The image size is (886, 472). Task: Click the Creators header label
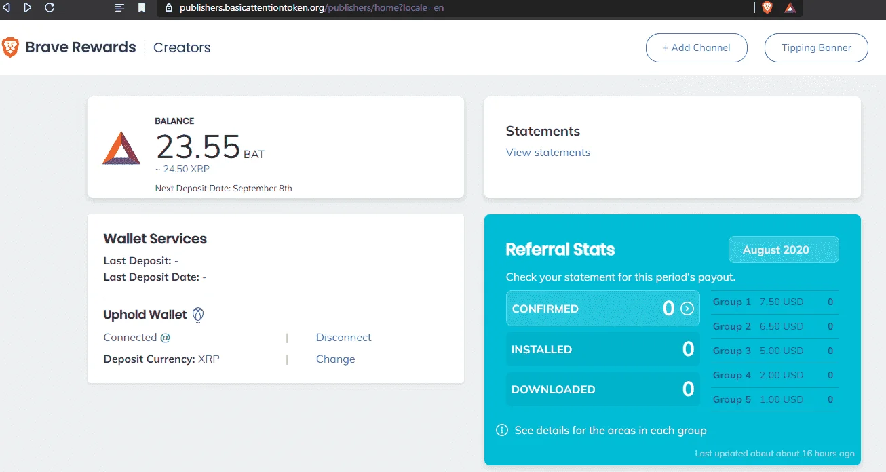[x=182, y=47]
